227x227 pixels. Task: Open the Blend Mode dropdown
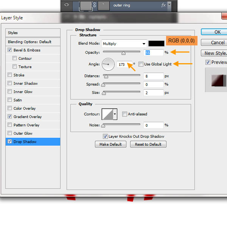point(124,44)
